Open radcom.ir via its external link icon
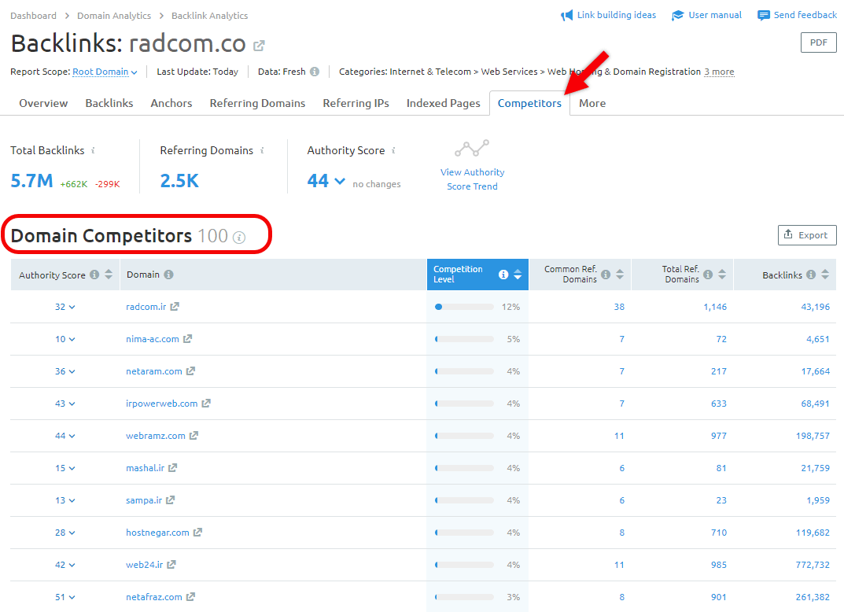 [x=175, y=306]
